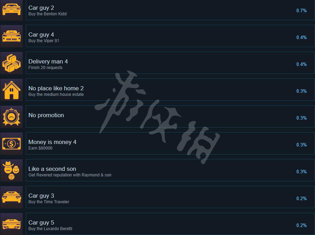Select the Buy the Viper 81 description
The height and width of the screenshot is (235, 315).
point(44,41)
